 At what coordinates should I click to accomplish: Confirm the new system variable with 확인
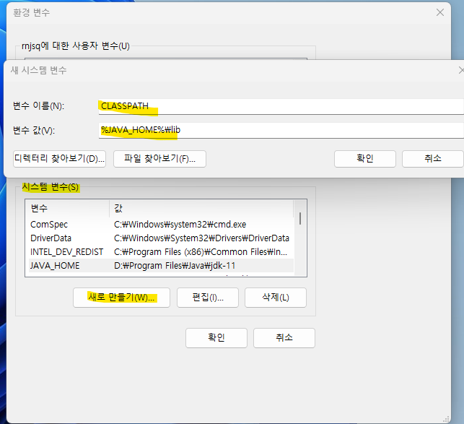click(365, 159)
